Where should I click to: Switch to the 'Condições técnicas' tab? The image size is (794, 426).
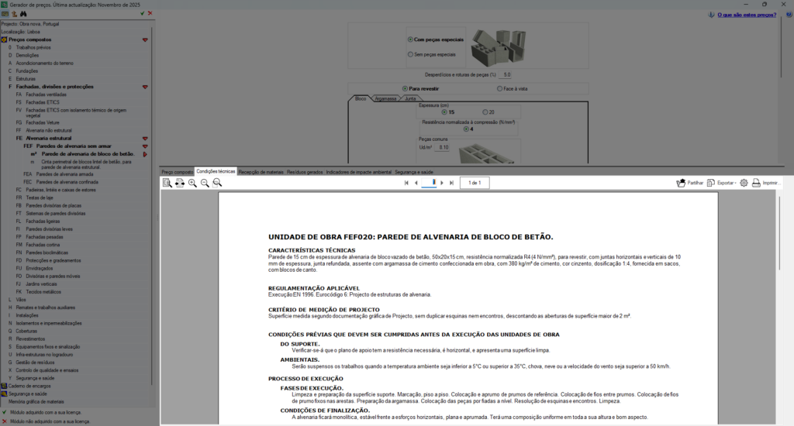pos(216,171)
